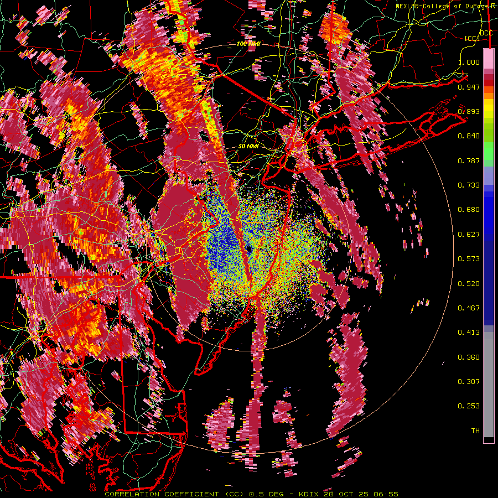Select the 0.947 legend value
This screenshot has width=498, height=498.
pos(469,87)
